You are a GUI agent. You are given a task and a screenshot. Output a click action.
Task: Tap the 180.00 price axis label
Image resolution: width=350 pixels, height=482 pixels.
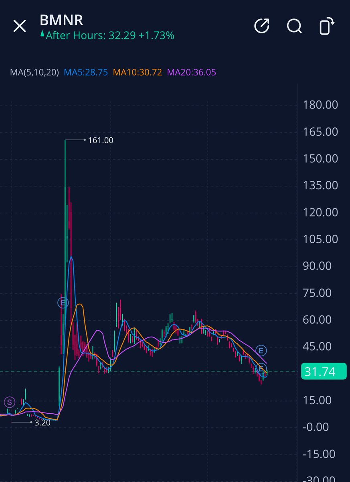tap(321, 104)
